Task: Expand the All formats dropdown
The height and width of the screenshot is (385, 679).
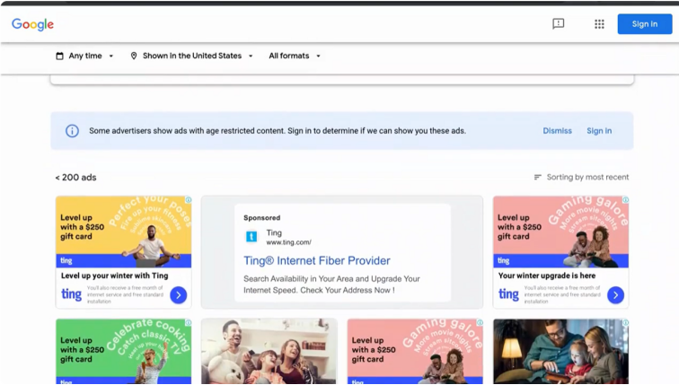Action: pos(295,56)
